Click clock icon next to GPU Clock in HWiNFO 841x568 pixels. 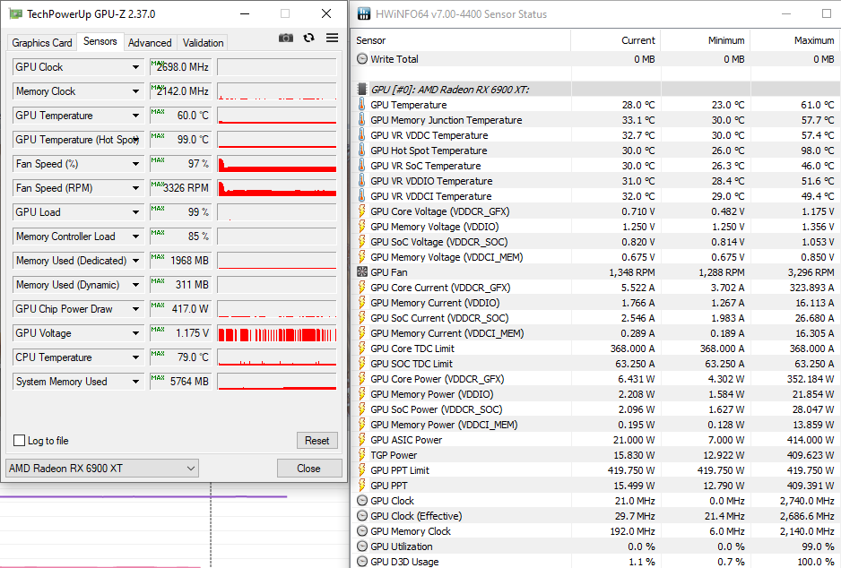coord(362,501)
